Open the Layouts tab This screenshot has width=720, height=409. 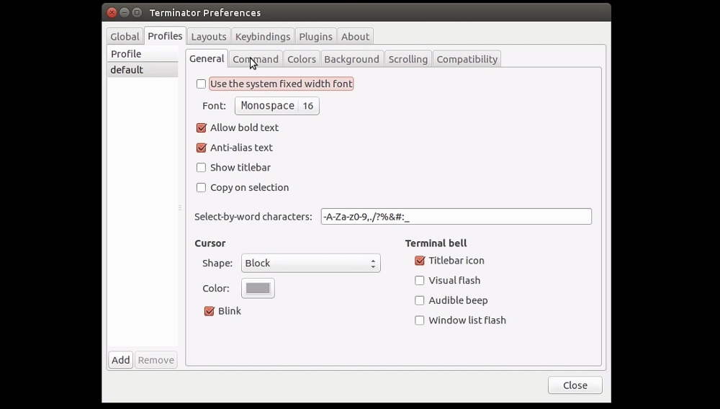(209, 37)
